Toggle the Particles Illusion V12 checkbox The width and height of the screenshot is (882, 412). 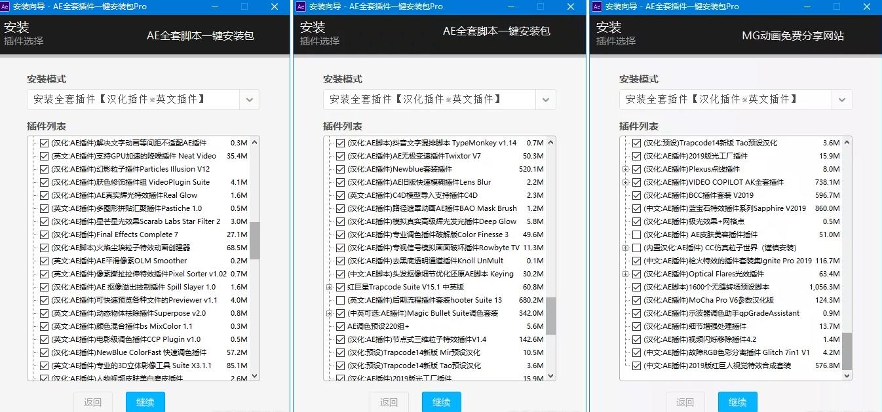45,169
